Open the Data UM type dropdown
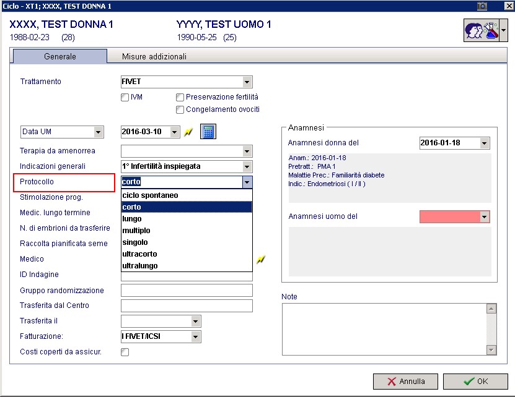The height and width of the screenshot is (397, 515). pyautogui.click(x=98, y=132)
